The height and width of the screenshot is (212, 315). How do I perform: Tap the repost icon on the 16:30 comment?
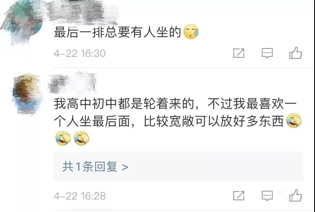[239, 53]
